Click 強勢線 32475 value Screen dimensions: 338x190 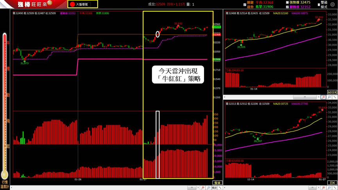tap(300, 2)
